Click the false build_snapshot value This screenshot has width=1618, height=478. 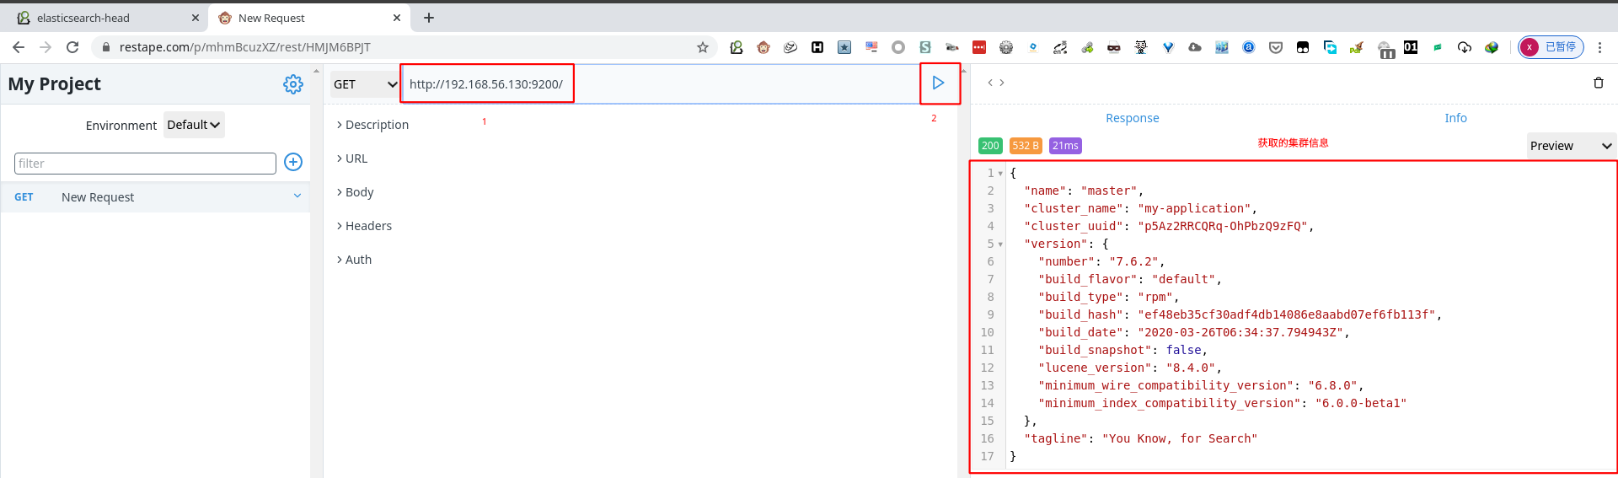(1184, 350)
